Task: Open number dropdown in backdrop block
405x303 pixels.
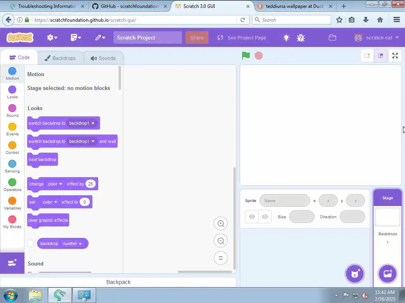Action: [72, 243]
